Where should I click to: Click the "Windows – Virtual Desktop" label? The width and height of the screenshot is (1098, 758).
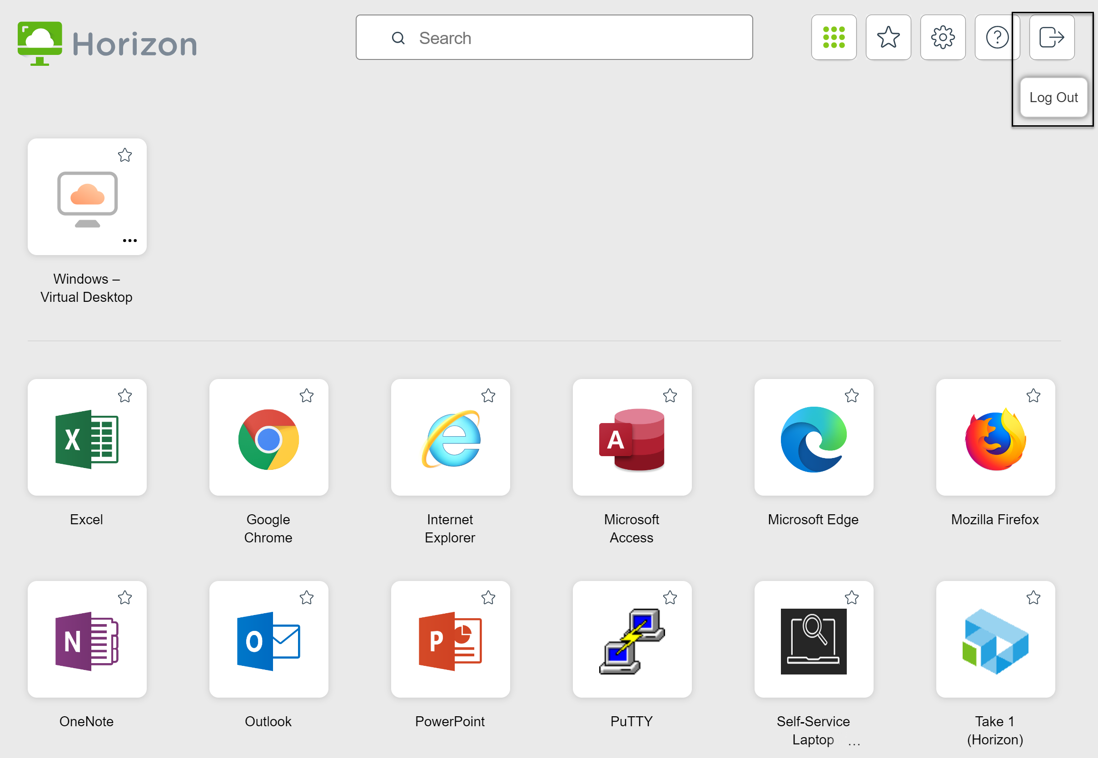[86, 288]
